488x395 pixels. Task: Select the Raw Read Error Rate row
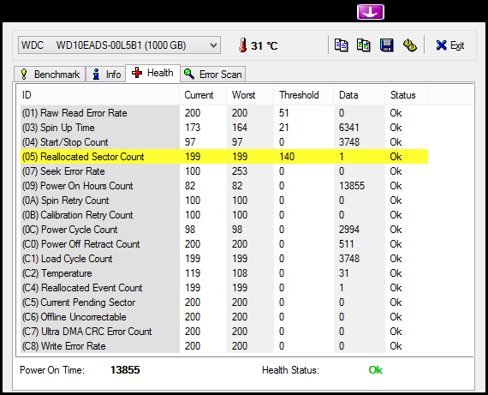click(224, 113)
